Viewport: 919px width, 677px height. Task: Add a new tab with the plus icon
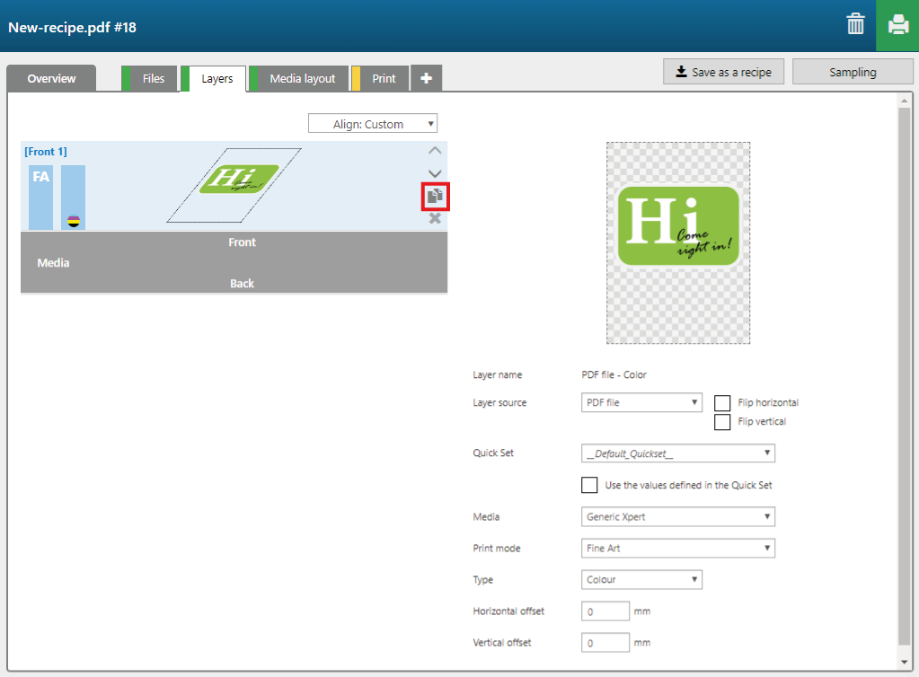[x=426, y=78]
